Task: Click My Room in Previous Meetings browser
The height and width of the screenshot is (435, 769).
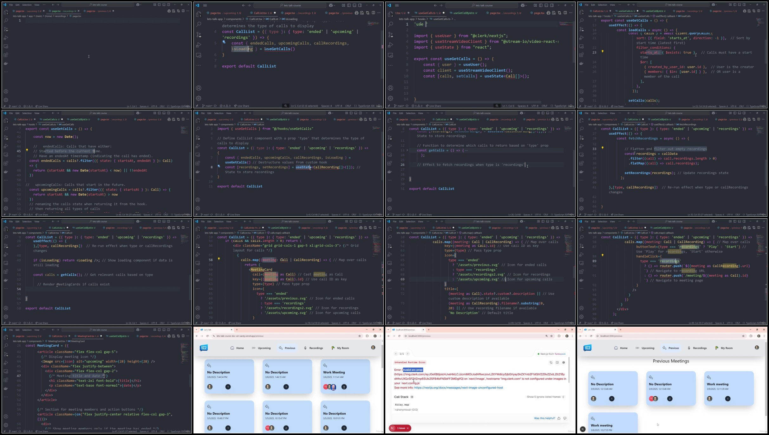Action: [724, 348]
